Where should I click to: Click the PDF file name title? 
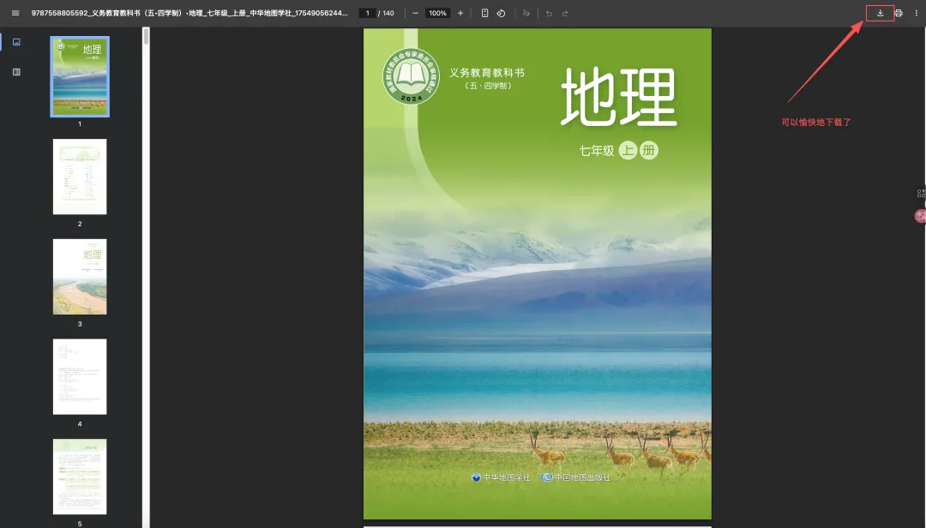click(x=189, y=13)
